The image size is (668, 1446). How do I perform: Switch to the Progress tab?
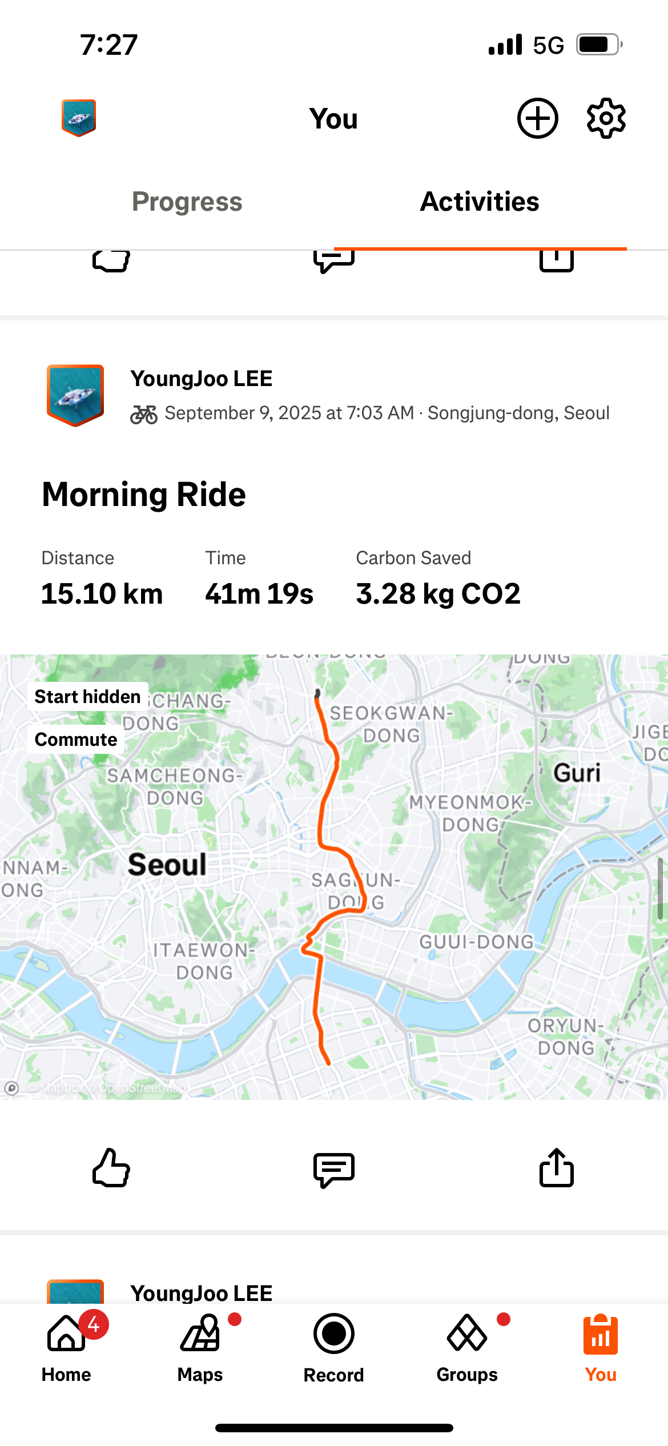(x=187, y=202)
